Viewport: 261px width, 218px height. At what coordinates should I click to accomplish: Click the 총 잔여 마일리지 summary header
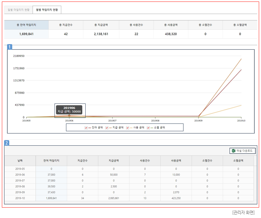26,25
